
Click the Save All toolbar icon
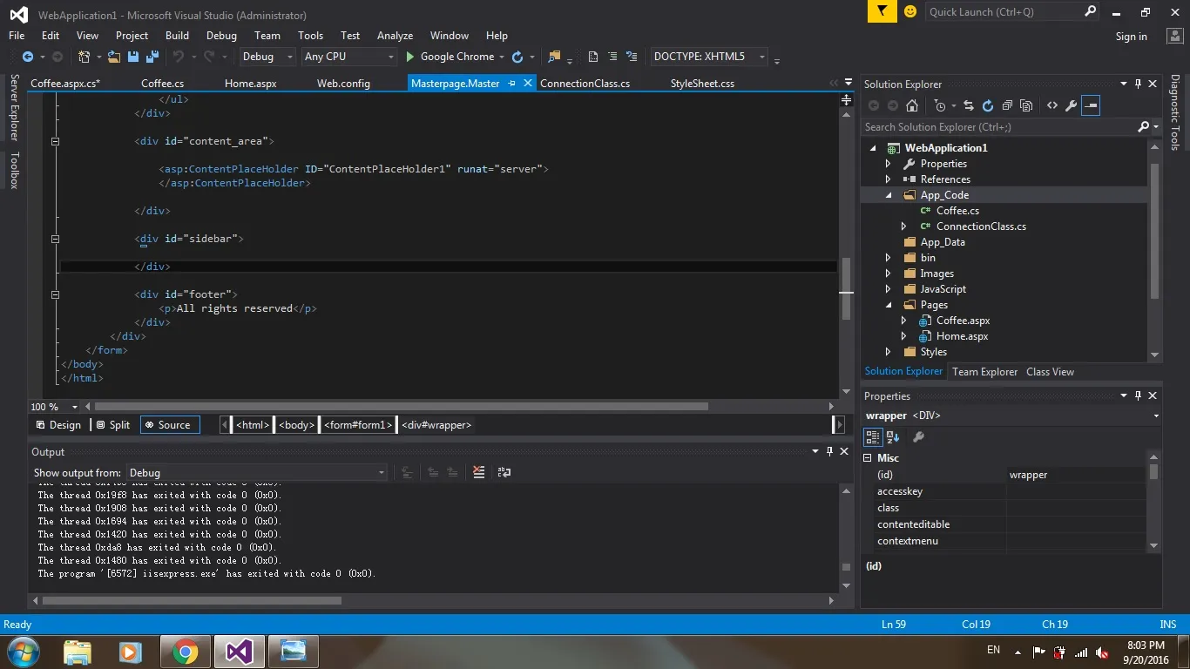[x=152, y=57]
